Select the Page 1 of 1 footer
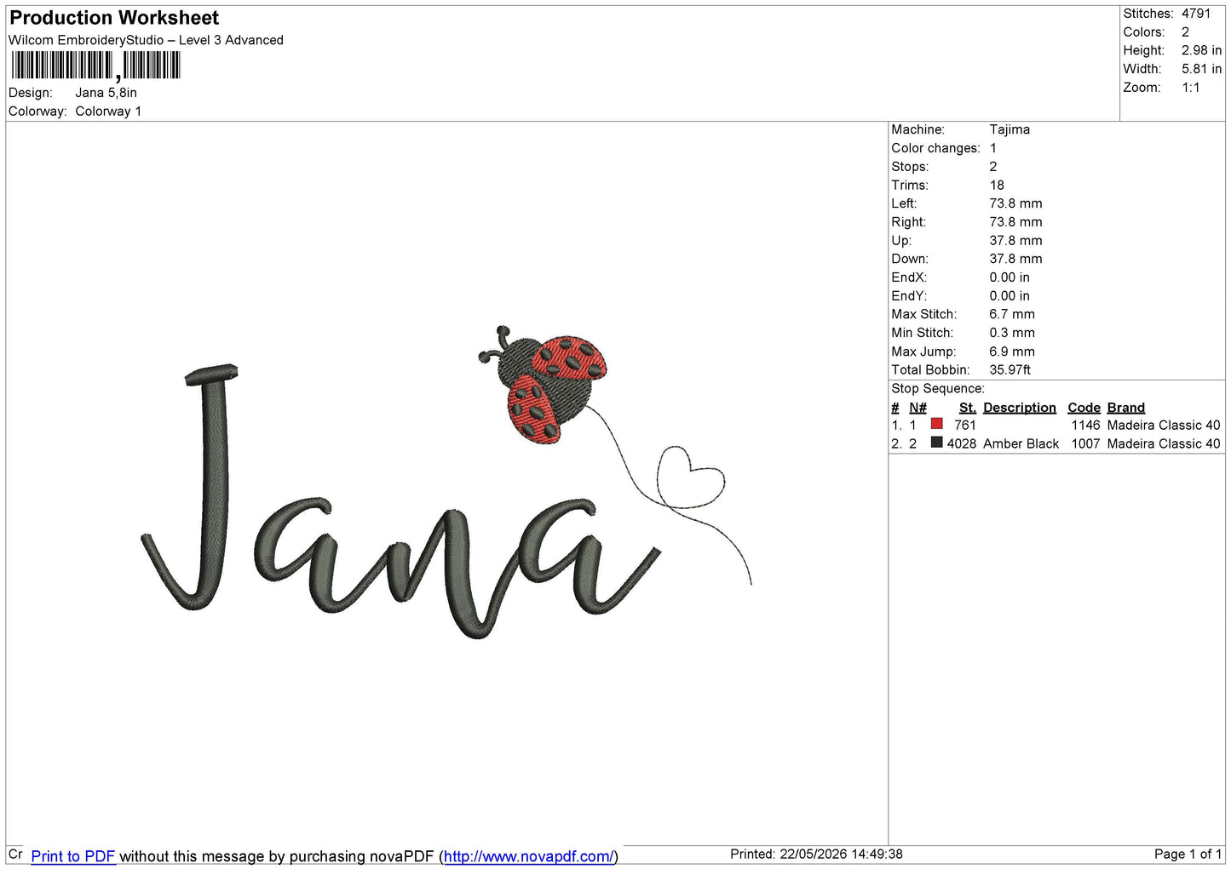Image resolution: width=1231 pixels, height=869 pixels. pyautogui.click(x=1188, y=854)
